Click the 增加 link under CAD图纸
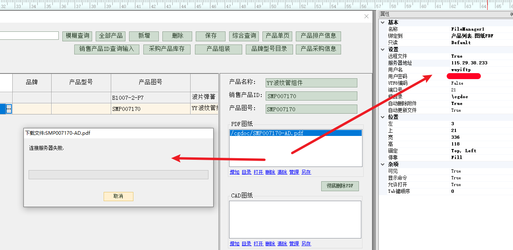The image size is (513, 250). (x=234, y=244)
